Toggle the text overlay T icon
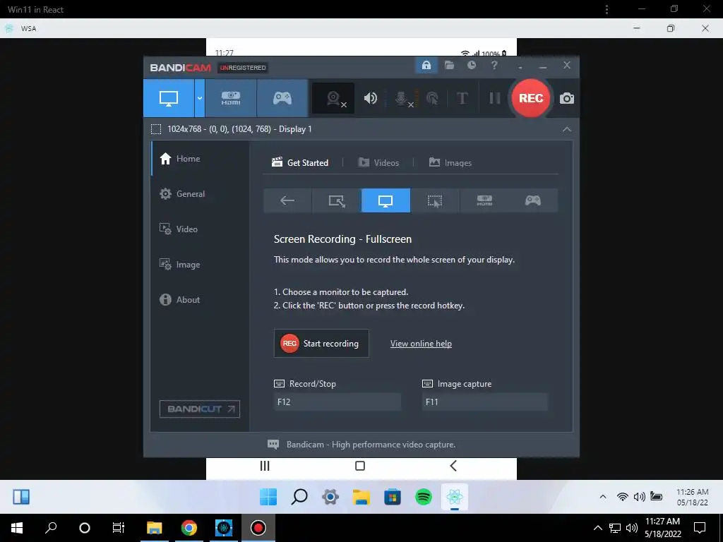Viewport: 723px width, 542px height. [x=462, y=98]
